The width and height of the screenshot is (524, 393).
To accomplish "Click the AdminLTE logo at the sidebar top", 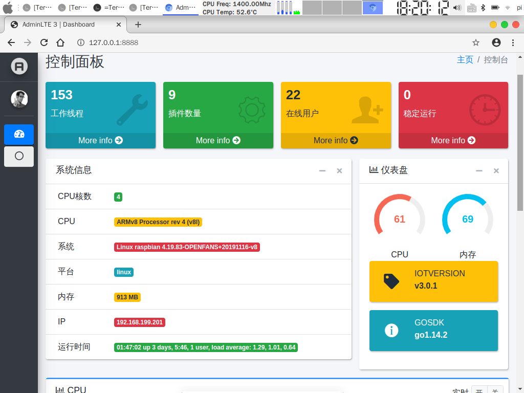I will (x=18, y=67).
